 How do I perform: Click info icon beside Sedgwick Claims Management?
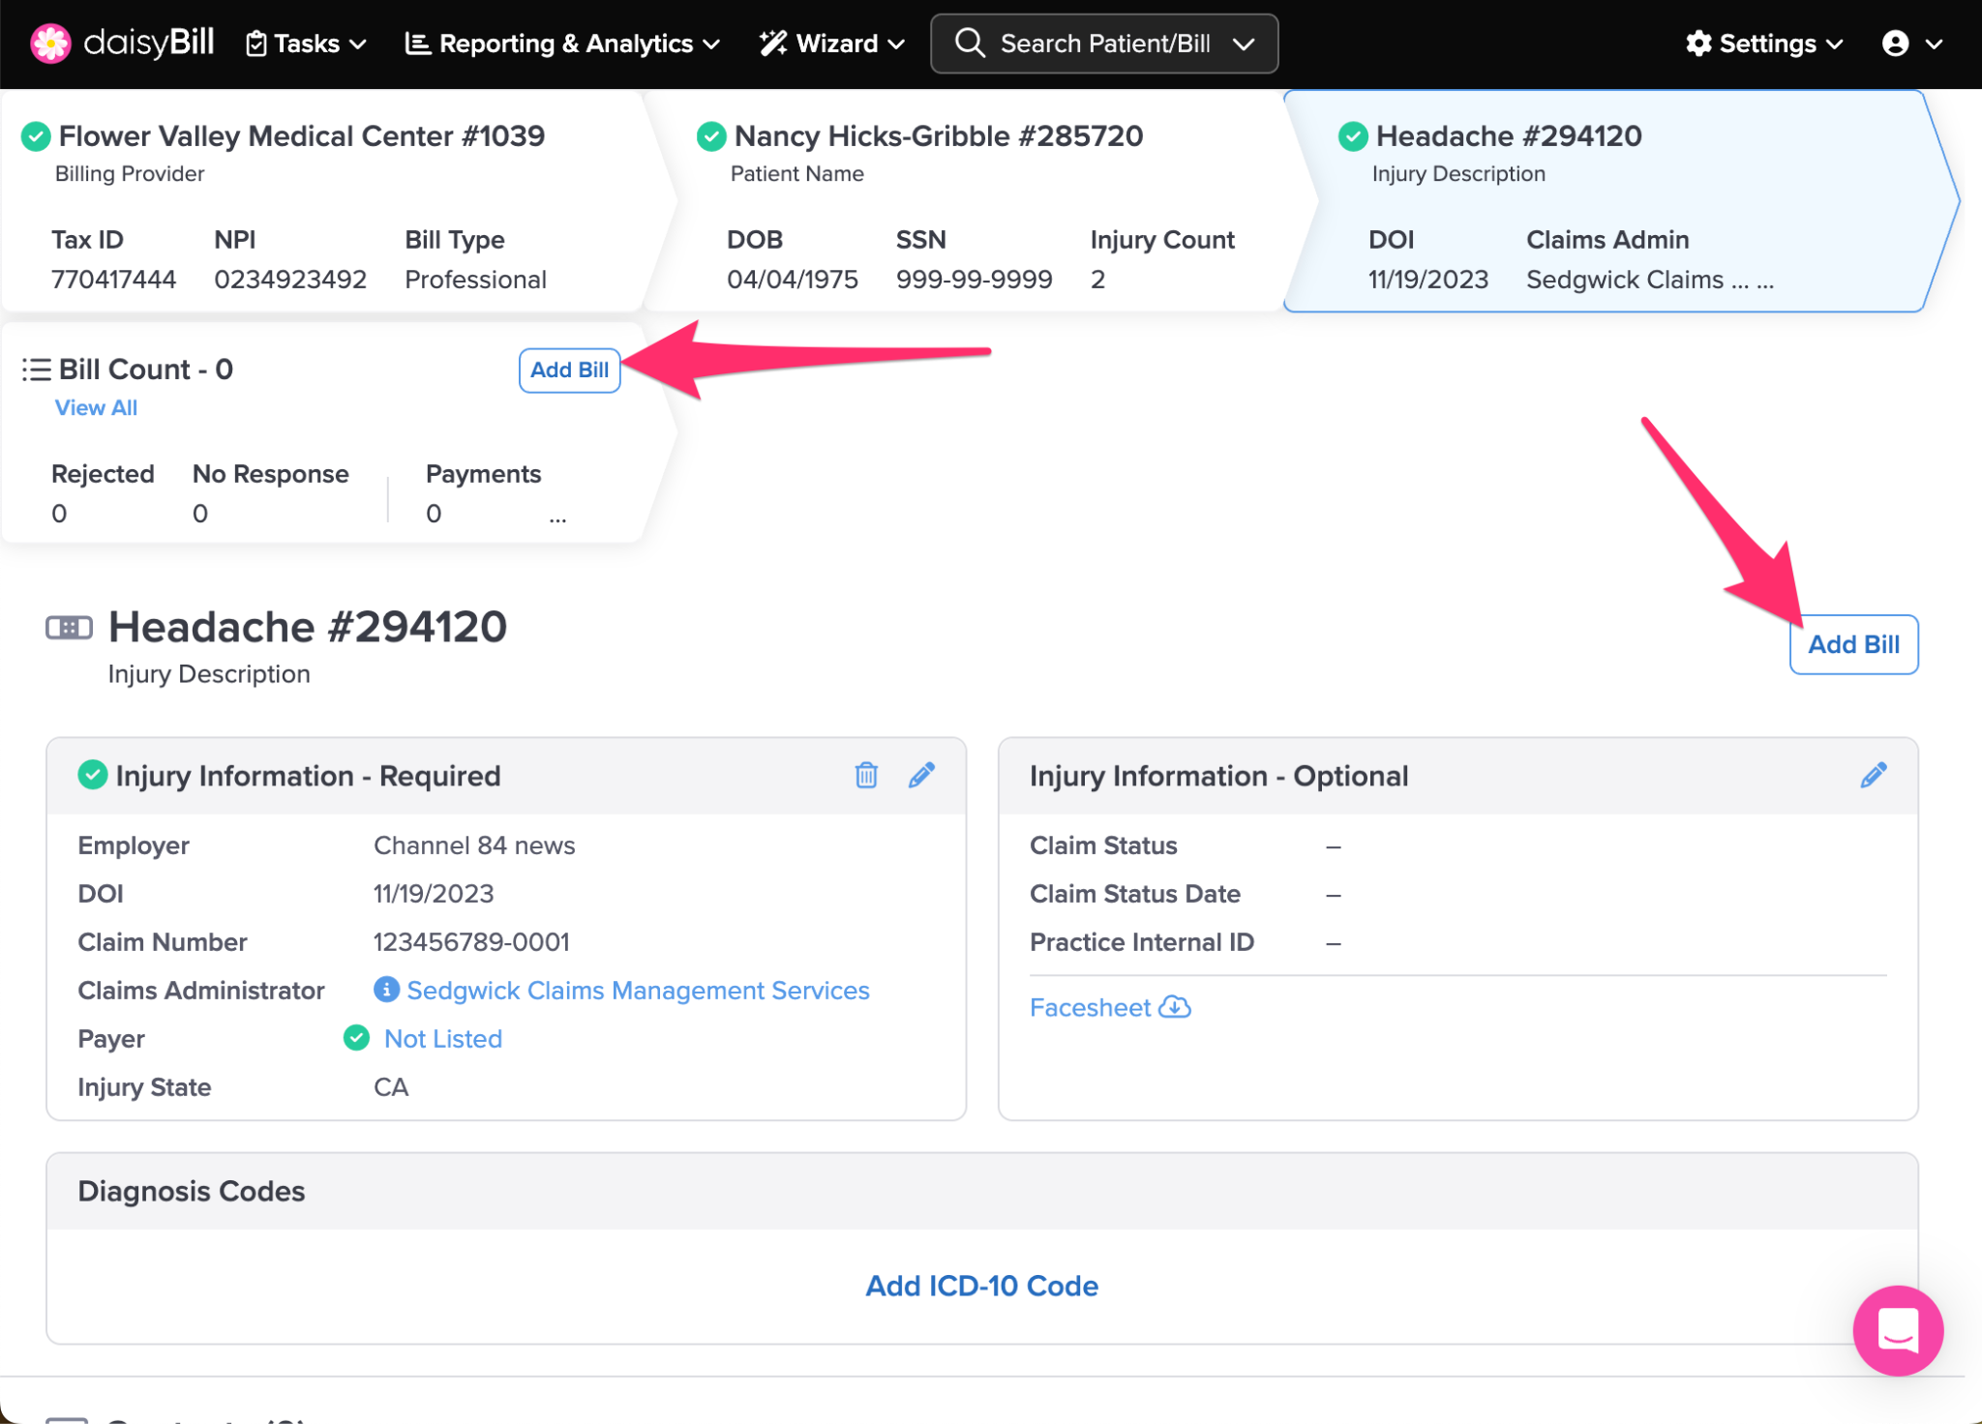point(386,990)
